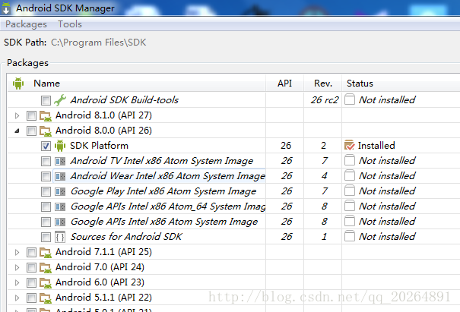Viewport: 460px width, 312px height.
Task: Click the Android 5.1.1 (API 22) folder icon
Action: [46, 298]
